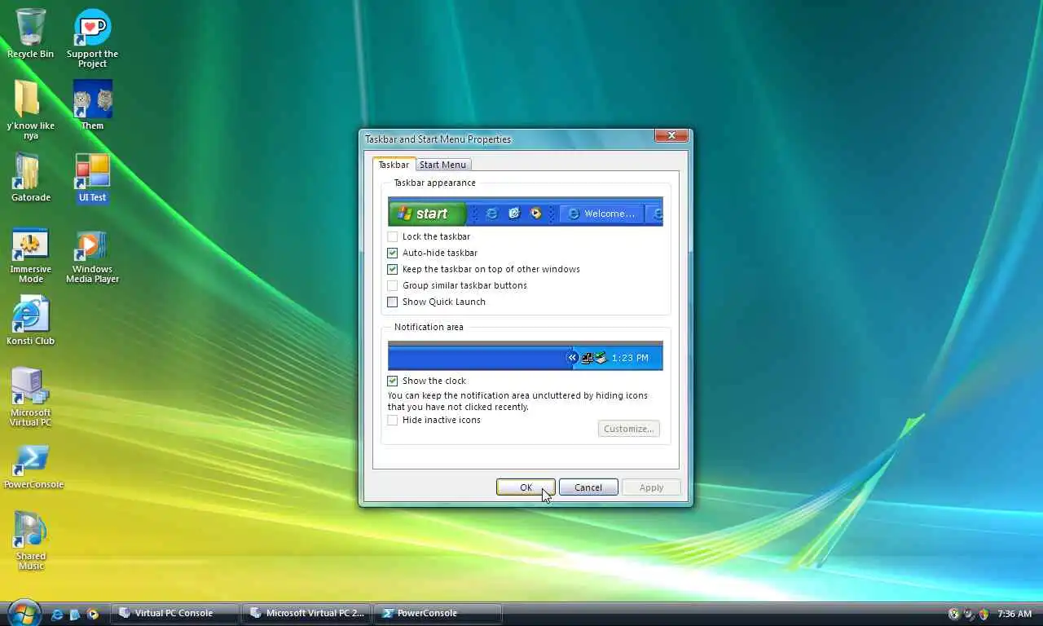The height and width of the screenshot is (626, 1043).
Task: Click the middle notification area tray icon
Action: 969,614
